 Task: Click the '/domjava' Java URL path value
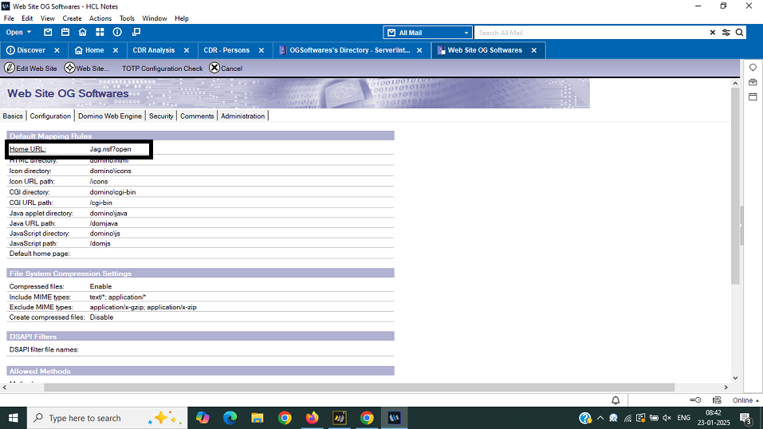(104, 223)
